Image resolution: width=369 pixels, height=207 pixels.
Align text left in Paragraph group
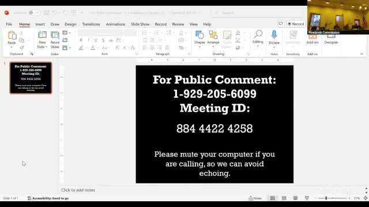[x=145, y=48]
